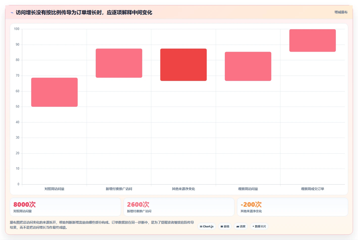Select the 新增付费推广访问 bar in chart

(x=119, y=63)
